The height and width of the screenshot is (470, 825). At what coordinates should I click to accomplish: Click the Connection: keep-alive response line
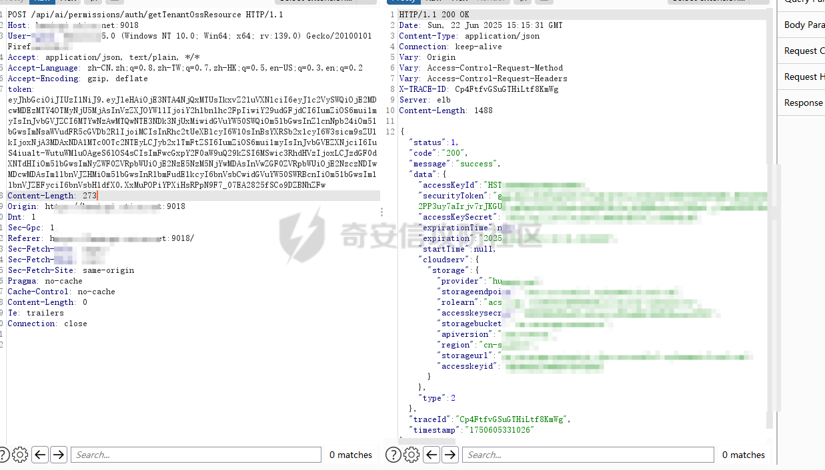(x=450, y=47)
